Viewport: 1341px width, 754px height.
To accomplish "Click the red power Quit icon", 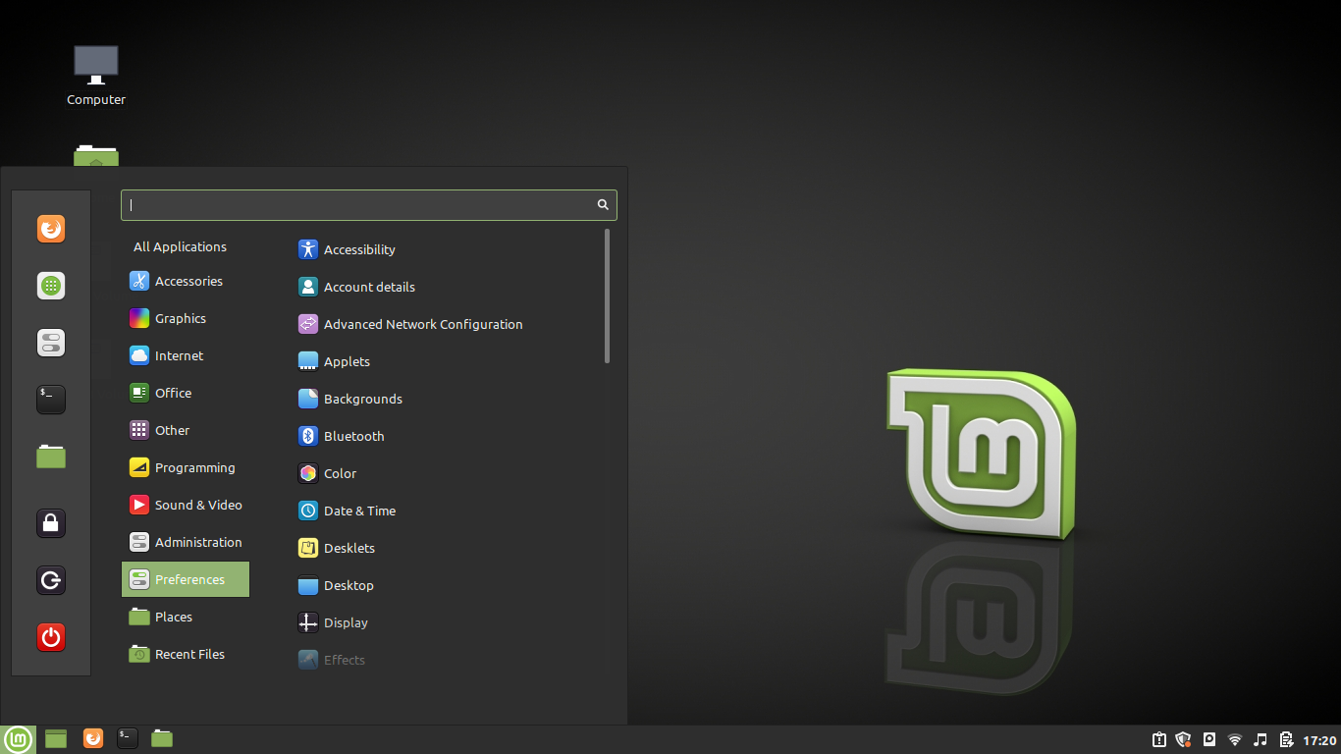I will click(x=51, y=637).
